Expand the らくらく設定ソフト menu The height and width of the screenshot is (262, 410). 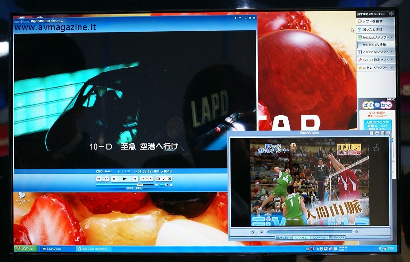375,60
